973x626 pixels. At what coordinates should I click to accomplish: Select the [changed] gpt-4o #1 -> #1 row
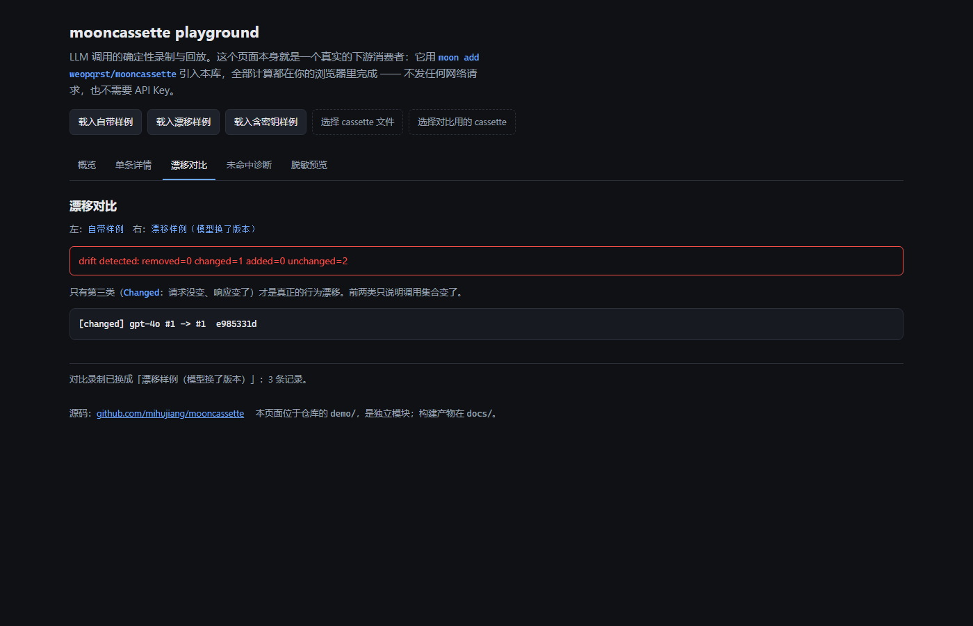click(x=486, y=324)
